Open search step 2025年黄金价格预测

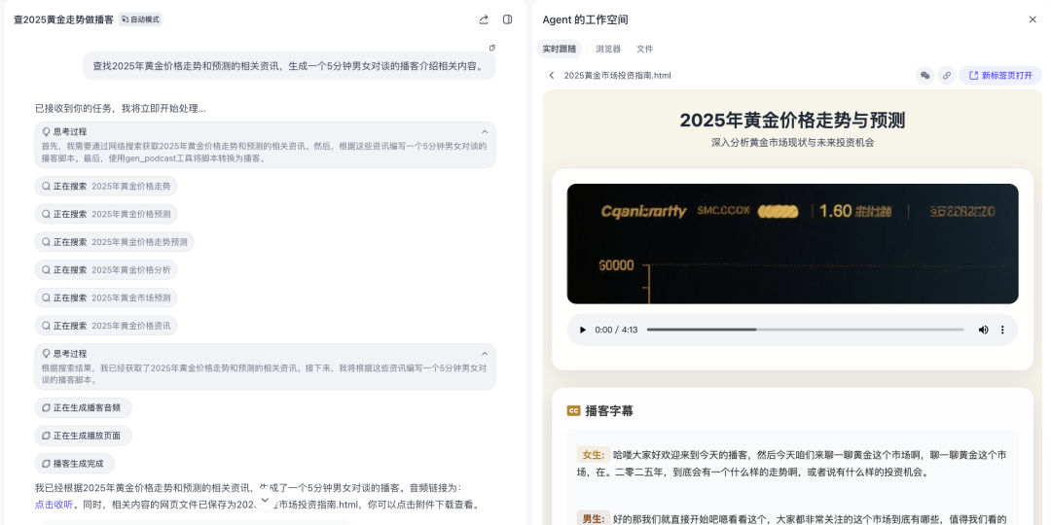click(106, 214)
